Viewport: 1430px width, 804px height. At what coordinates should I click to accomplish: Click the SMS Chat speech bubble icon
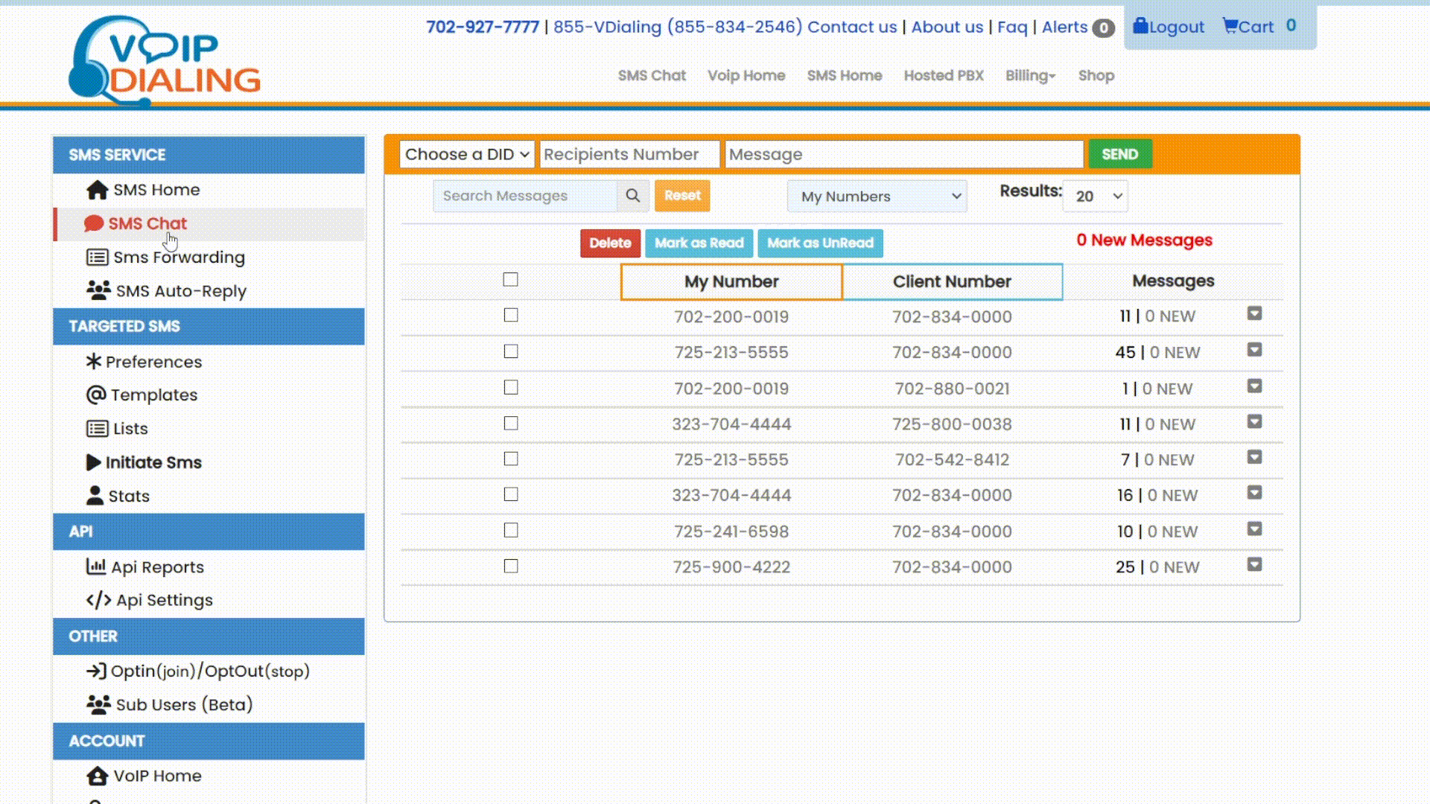click(94, 223)
